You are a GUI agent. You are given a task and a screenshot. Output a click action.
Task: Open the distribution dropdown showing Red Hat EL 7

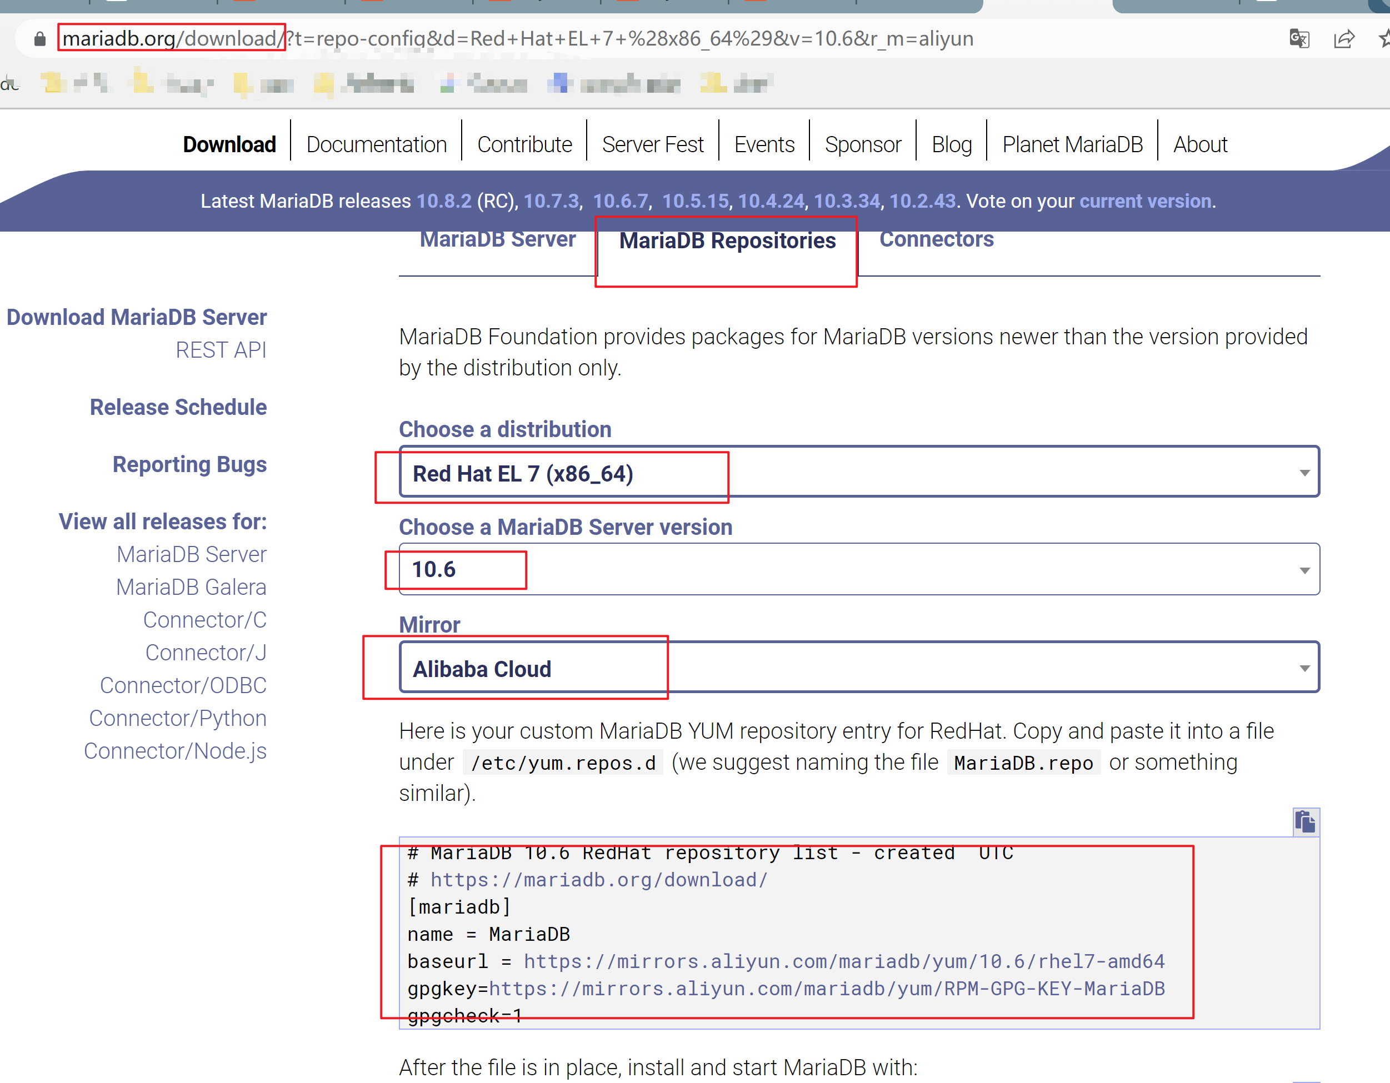(858, 473)
